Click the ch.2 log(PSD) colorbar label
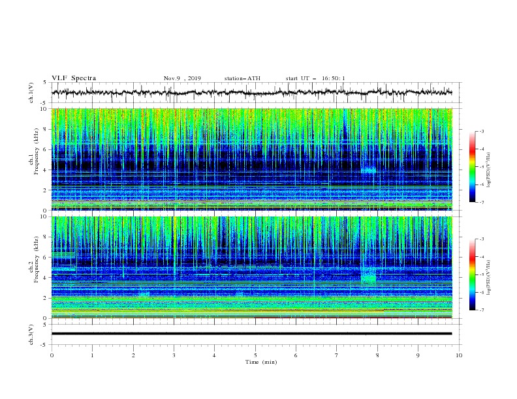517x399 pixels. pyautogui.click(x=489, y=277)
